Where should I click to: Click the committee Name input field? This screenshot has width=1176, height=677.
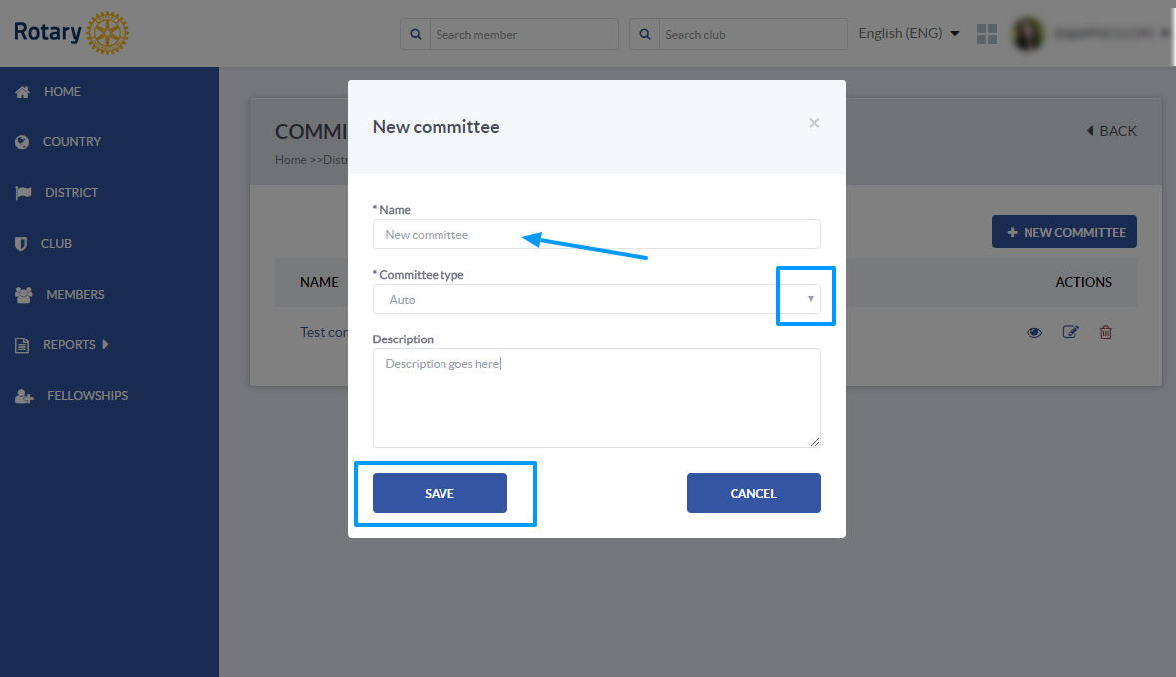pyautogui.click(x=596, y=234)
